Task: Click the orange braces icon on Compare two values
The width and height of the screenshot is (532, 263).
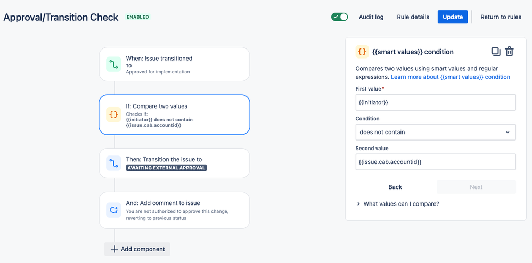Action: point(113,114)
